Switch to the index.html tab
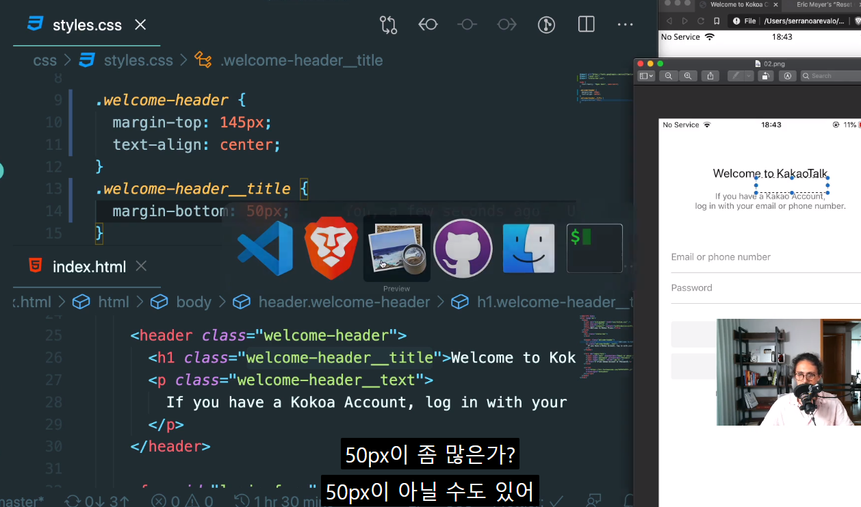861x507 pixels. pyautogui.click(x=89, y=266)
